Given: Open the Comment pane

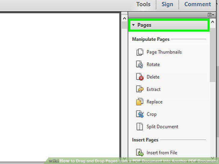Looking at the screenshot, I should [197, 4].
